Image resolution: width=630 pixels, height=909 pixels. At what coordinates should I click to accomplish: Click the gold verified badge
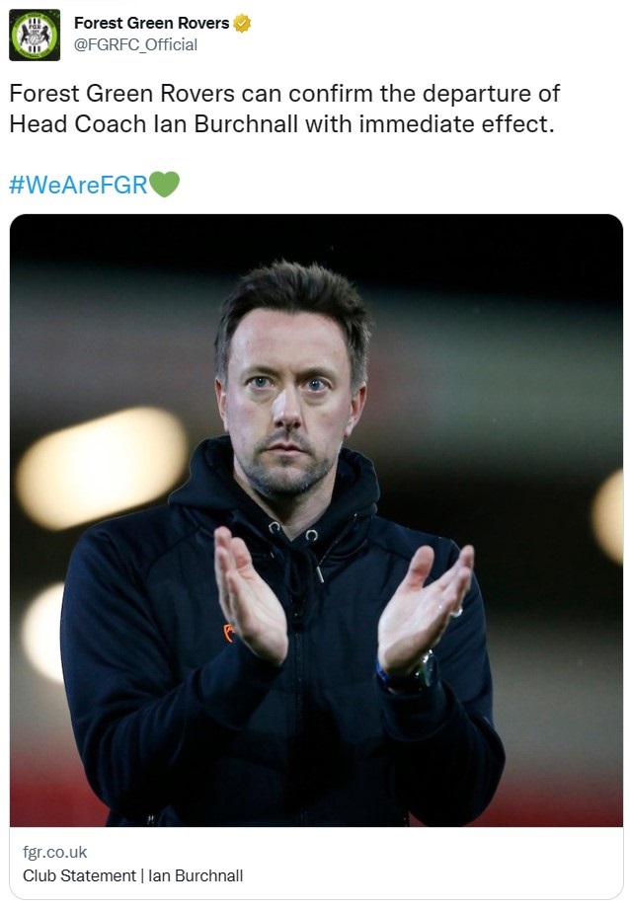coord(242,23)
